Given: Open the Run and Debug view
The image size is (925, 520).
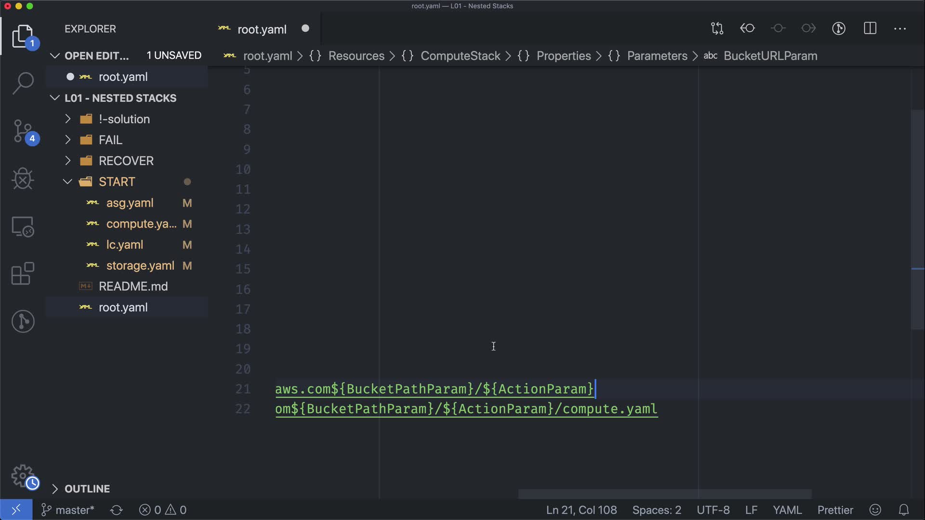Looking at the screenshot, I should click(x=23, y=179).
